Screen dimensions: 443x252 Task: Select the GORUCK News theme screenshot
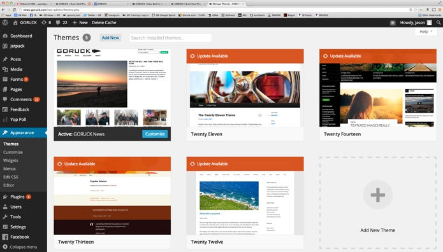click(112, 88)
